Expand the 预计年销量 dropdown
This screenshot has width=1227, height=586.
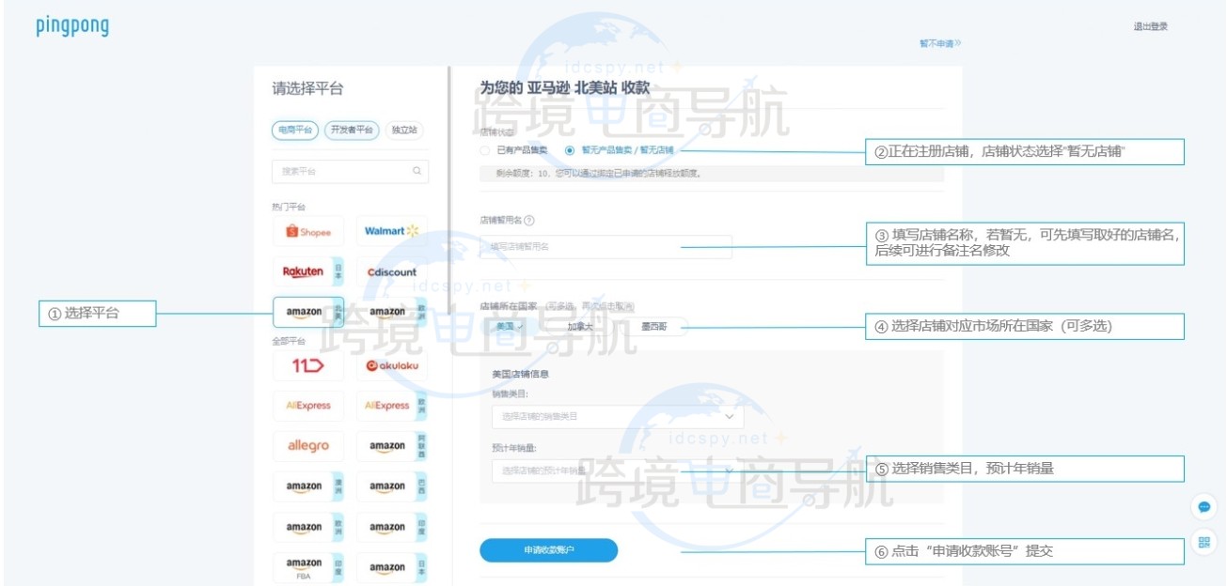click(x=617, y=470)
